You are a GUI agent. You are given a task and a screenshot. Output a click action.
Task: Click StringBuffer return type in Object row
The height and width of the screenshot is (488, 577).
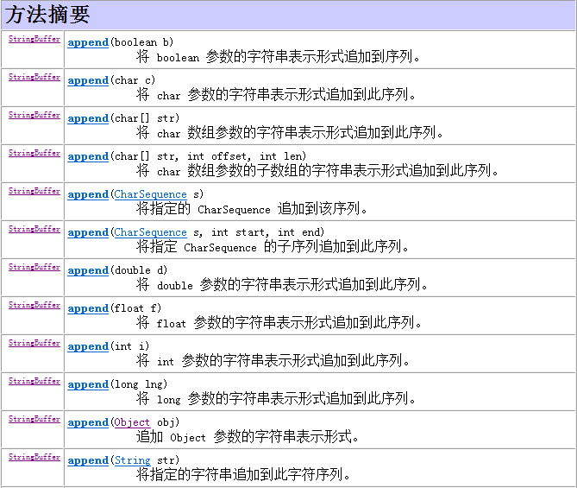coord(34,419)
